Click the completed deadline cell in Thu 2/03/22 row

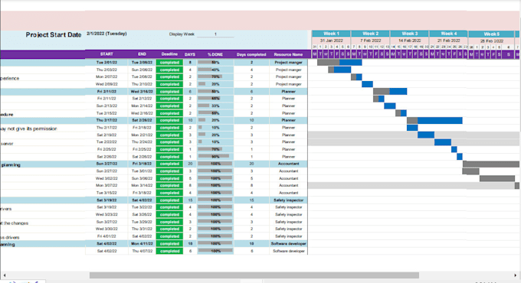coord(169,70)
